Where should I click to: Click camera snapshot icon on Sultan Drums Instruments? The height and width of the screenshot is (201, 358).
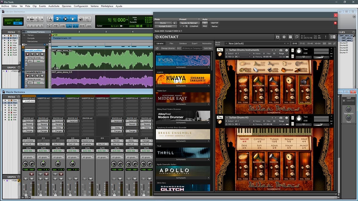coord(281,50)
